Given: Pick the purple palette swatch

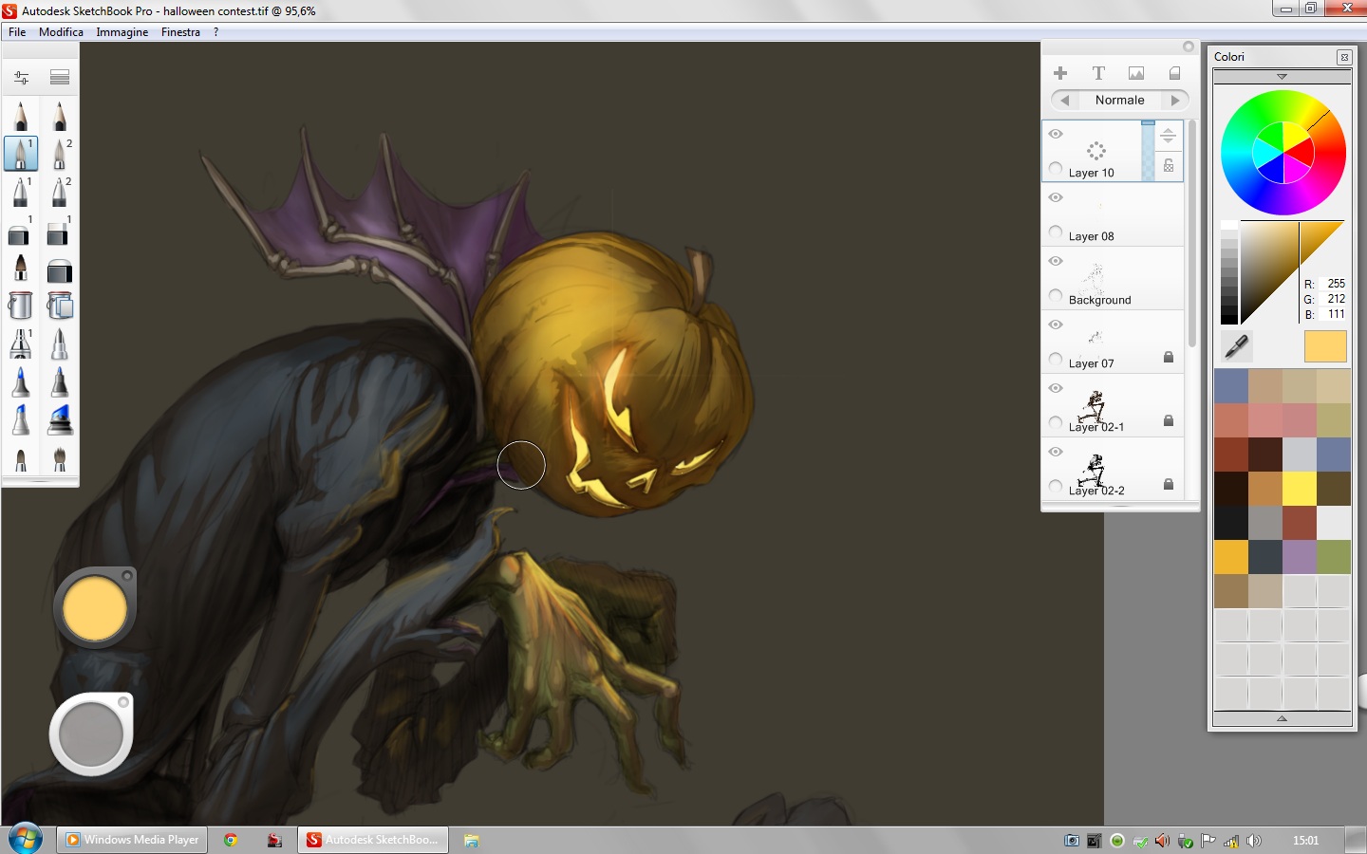Looking at the screenshot, I should (x=1299, y=557).
